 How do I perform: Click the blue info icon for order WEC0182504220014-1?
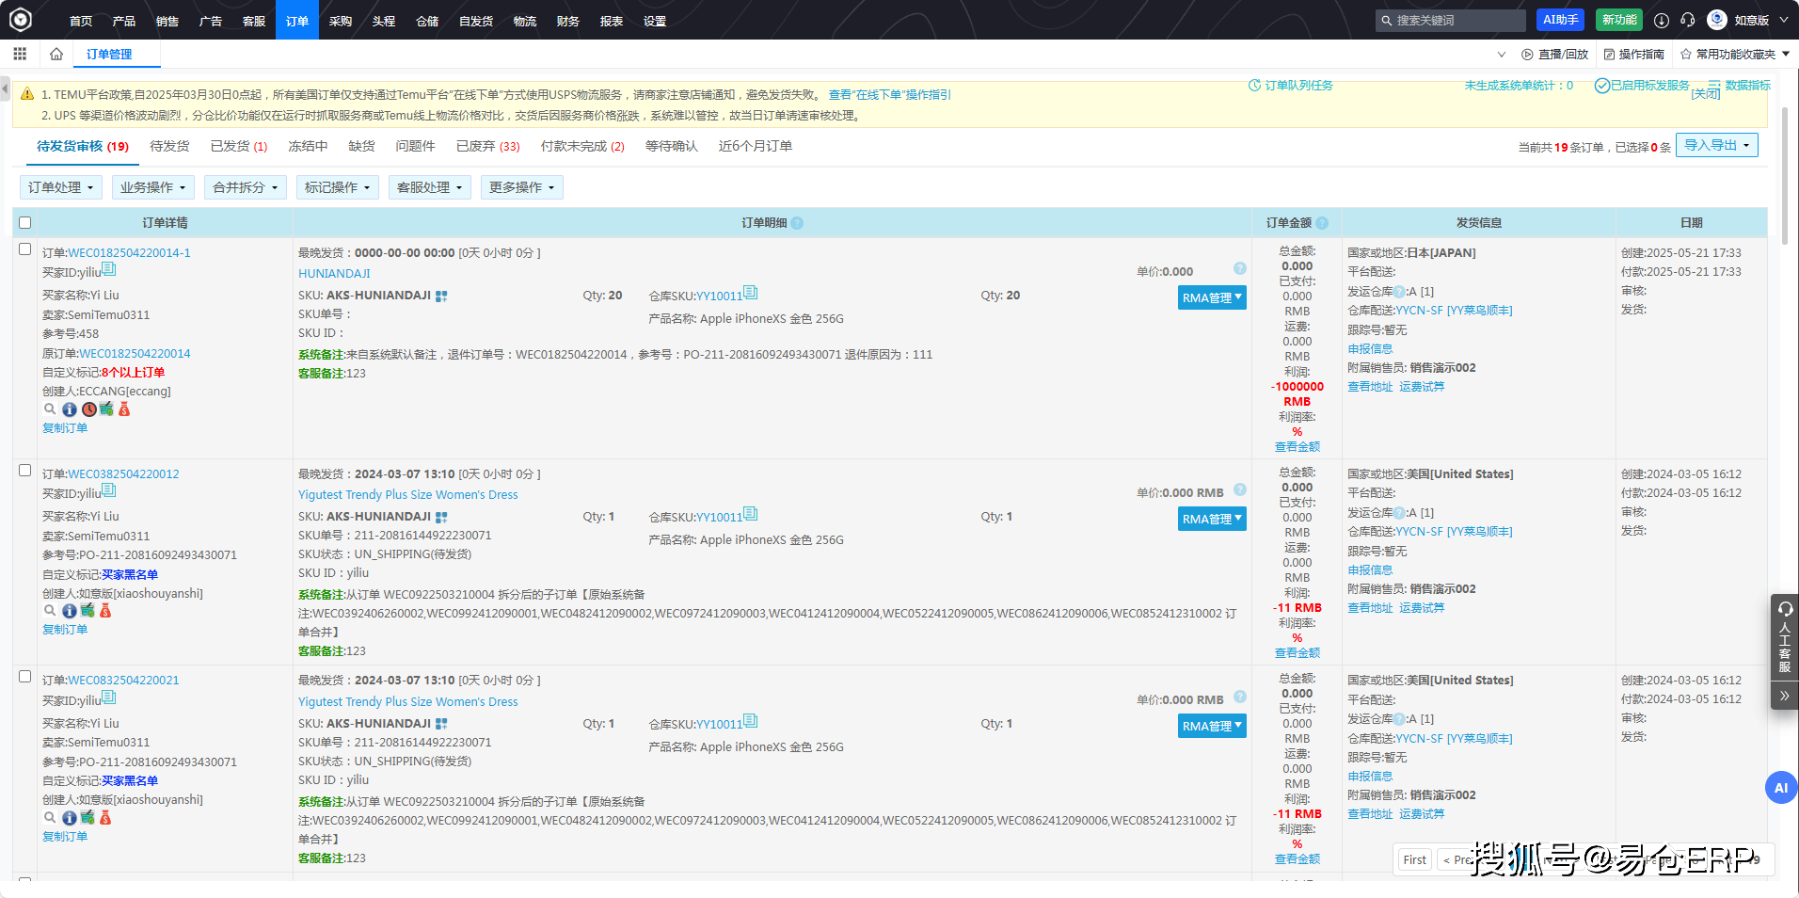click(70, 409)
